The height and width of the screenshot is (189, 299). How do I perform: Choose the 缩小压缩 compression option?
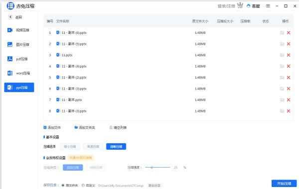pyautogui.click(x=70, y=147)
